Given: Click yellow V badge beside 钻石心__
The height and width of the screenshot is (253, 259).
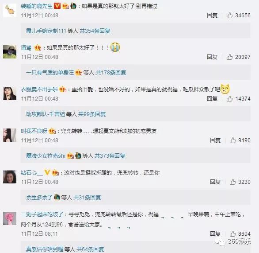Looking at the screenshot, I should coord(47,172).
